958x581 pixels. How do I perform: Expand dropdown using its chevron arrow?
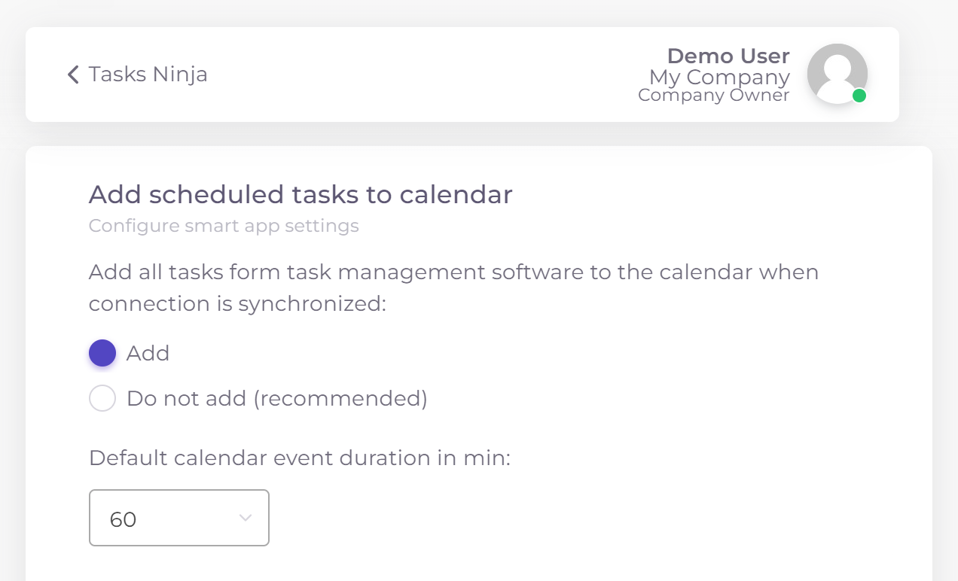[245, 518]
